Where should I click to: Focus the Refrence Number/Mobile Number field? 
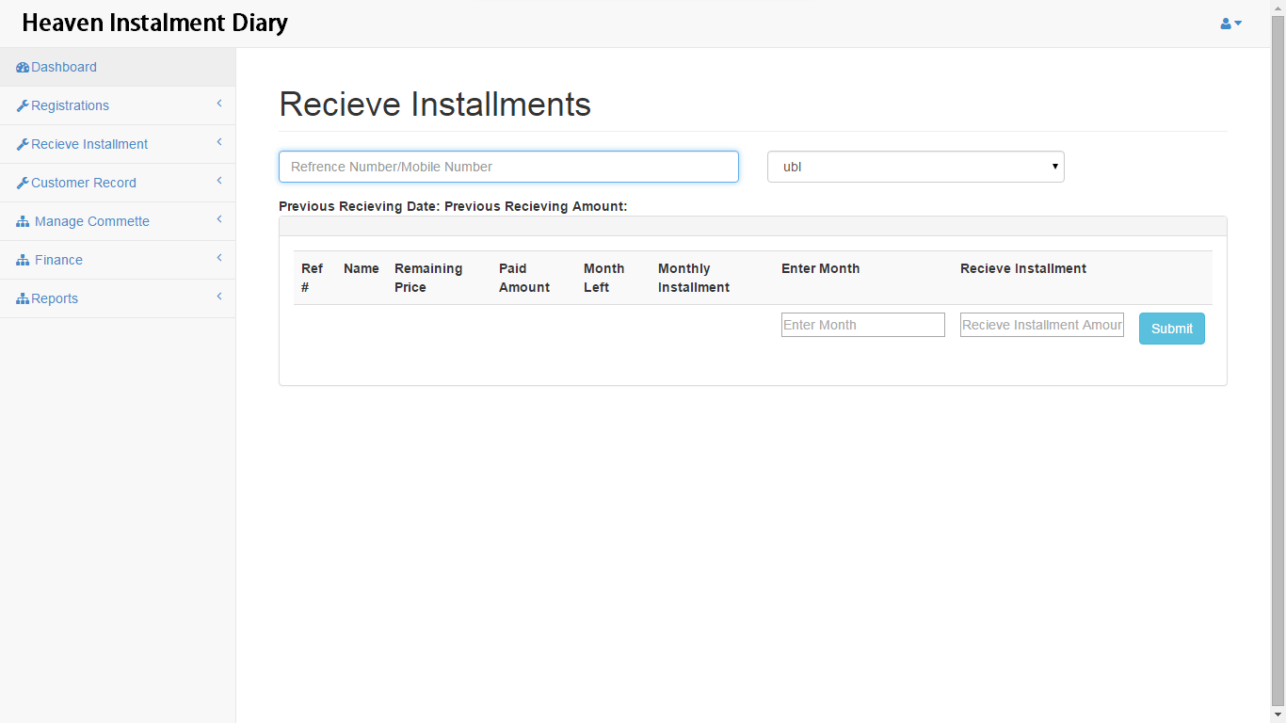tap(508, 167)
